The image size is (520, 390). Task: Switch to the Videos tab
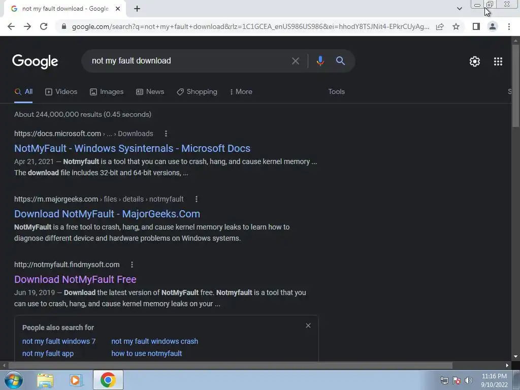[x=61, y=92]
